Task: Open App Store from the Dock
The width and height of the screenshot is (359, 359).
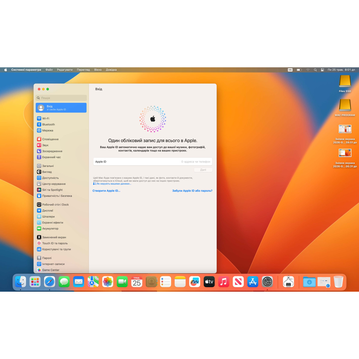Action: (253, 282)
